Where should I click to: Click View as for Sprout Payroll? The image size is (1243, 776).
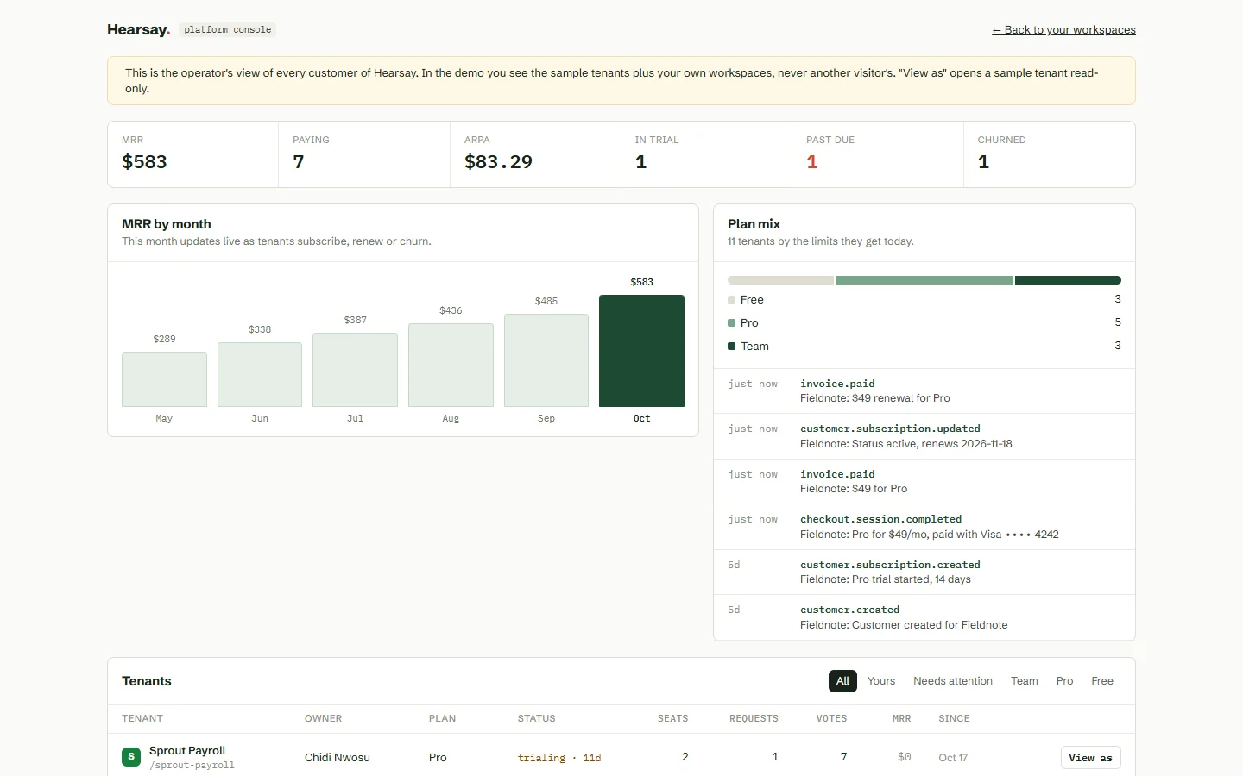coord(1091,758)
